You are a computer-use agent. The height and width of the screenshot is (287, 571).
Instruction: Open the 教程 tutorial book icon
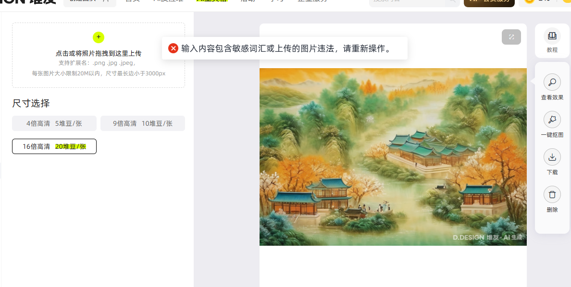coord(552,36)
